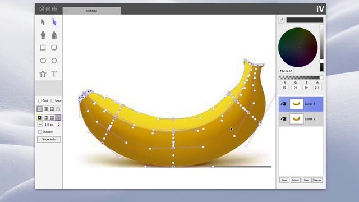Select the Star shape tool
Screen dimensions: 359x202
point(43,74)
